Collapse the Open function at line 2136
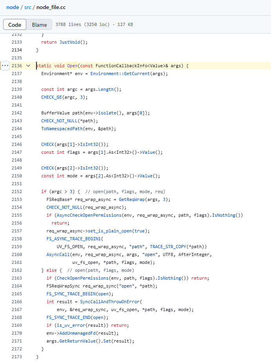 pyautogui.click(x=28, y=66)
